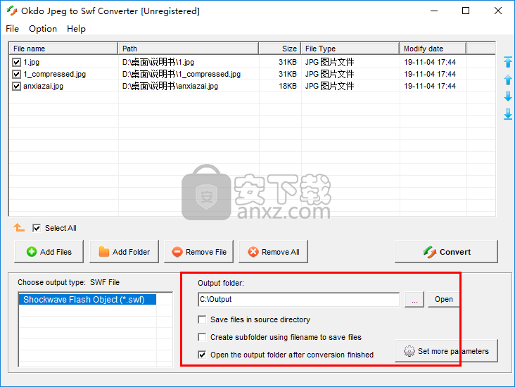The width and height of the screenshot is (515, 387).
Task: Select Shockwave Flash Object (*.swf) output type
Action: tap(87, 300)
